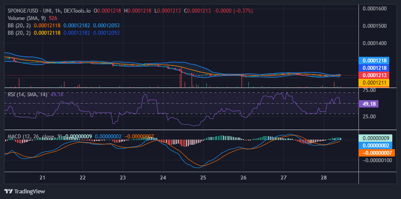401x199 pixels.
Task: Click the low price value L0.0001213
Action: [168, 11]
